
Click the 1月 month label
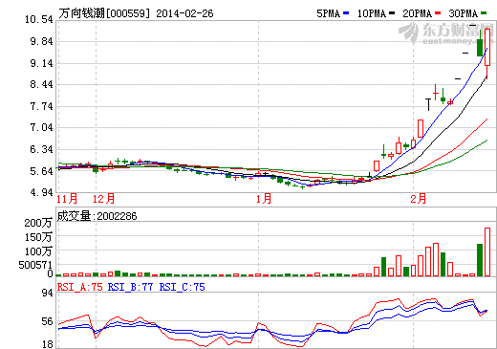click(264, 199)
